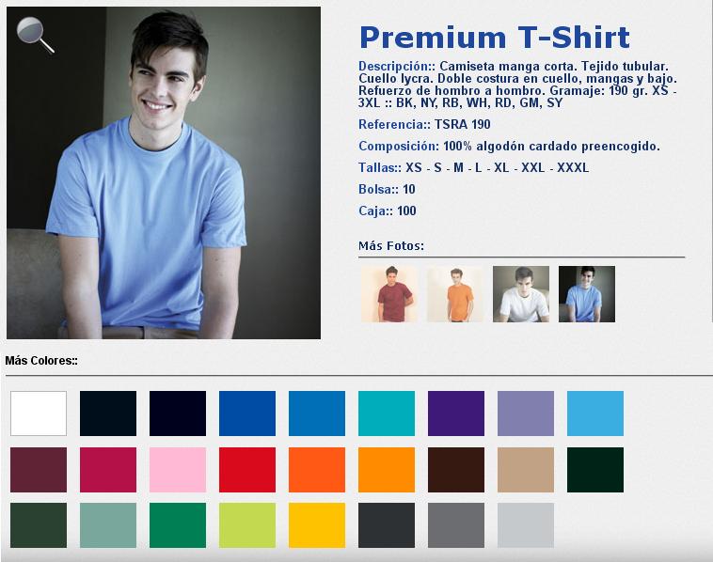Choose the royal blue color swatch

pos(247,414)
